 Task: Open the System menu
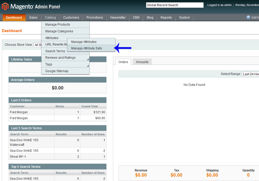click(x=184, y=18)
